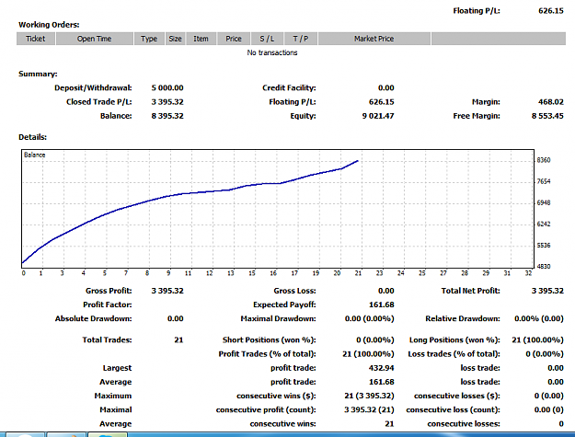Select the 'Maximum' row label
The width and height of the screenshot is (575, 437).
tap(113, 396)
